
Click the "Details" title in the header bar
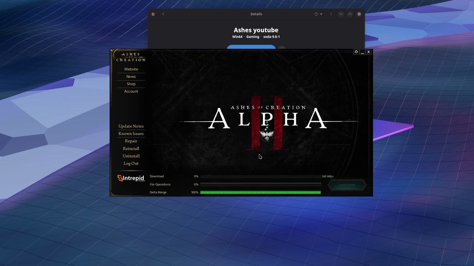(256, 14)
